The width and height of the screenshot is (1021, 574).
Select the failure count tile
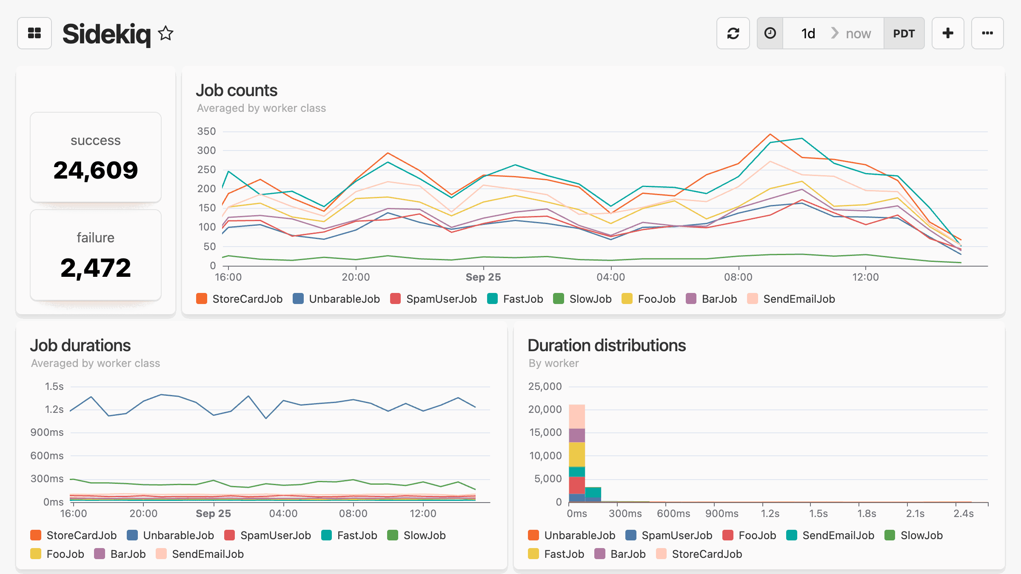coord(96,255)
